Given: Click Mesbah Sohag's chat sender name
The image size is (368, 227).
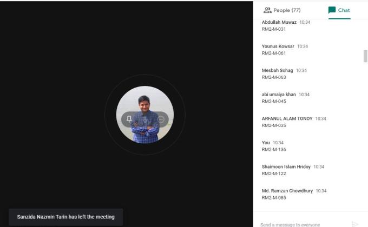Looking at the screenshot, I should [x=277, y=70].
